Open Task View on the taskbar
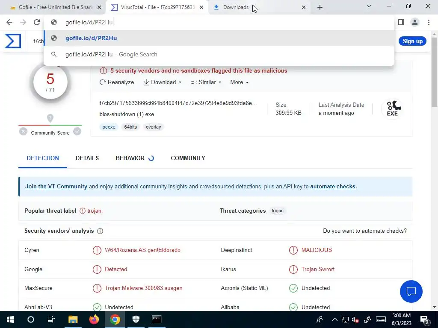The width and height of the screenshot is (438, 328). [51, 319]
